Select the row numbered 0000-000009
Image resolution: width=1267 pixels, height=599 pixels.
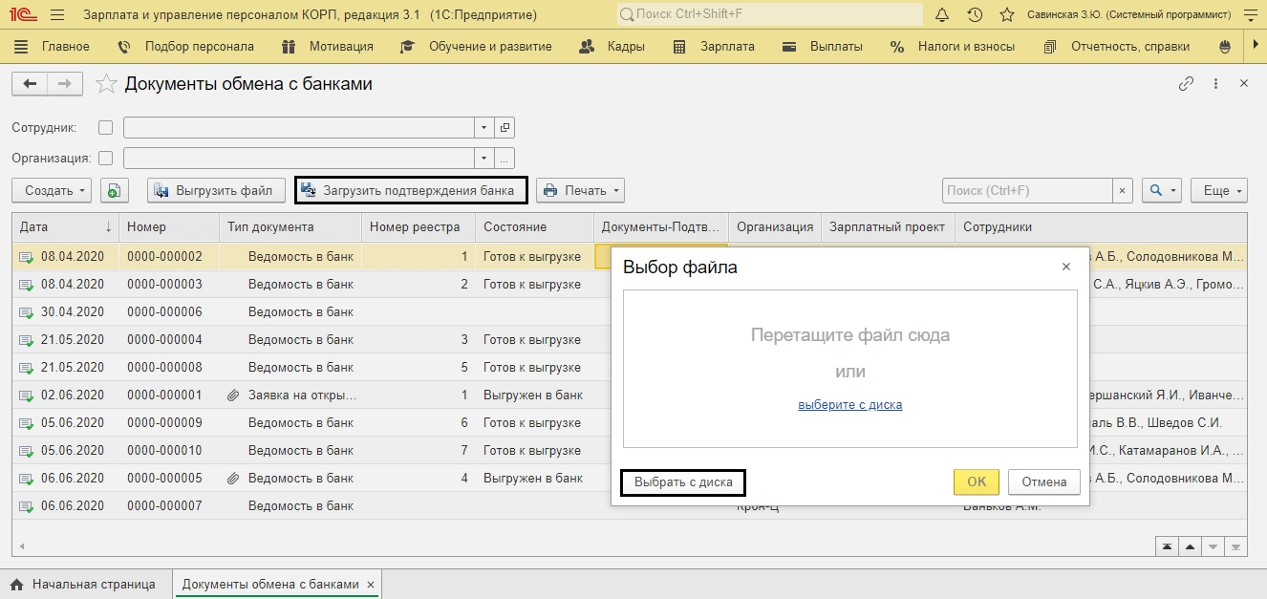click(x=164, y=422)
